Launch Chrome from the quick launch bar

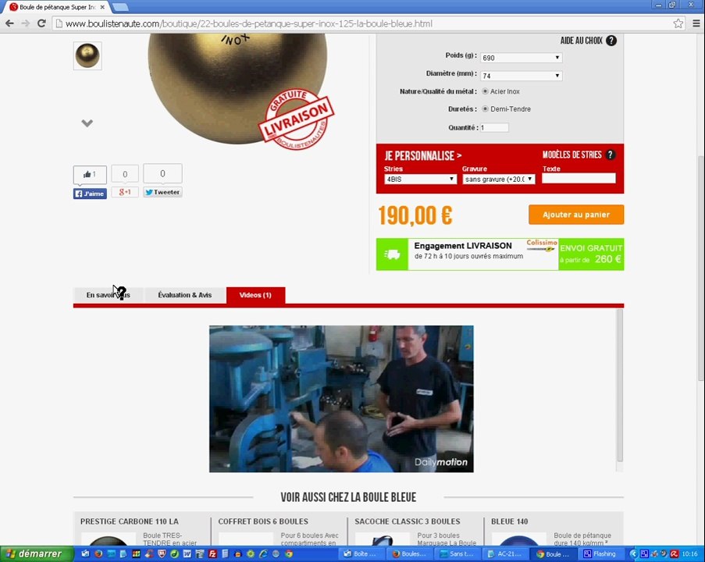289,554
